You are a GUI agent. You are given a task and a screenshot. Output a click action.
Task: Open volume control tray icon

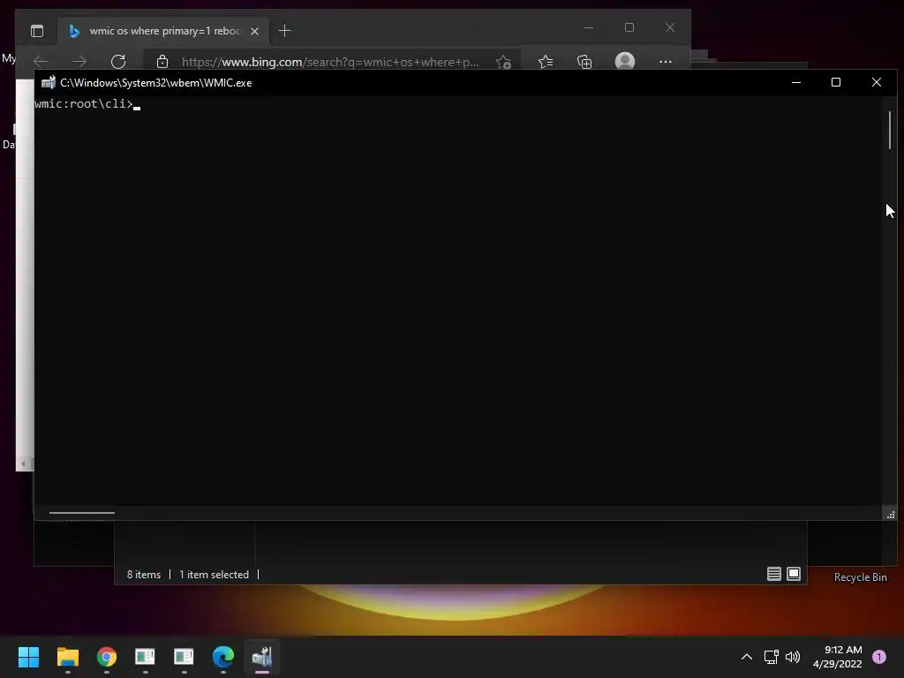[794, 657]
